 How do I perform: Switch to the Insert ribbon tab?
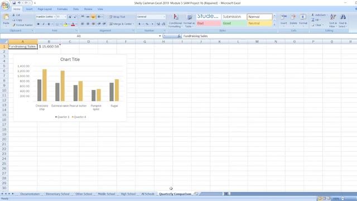pos(29,9)
